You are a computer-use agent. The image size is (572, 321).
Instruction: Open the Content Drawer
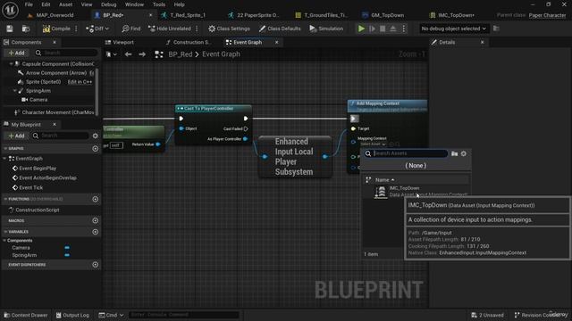click(26, 315)
